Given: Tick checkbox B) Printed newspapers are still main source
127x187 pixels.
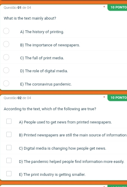Looking at the screenshot, I should (x=9, y=134).
